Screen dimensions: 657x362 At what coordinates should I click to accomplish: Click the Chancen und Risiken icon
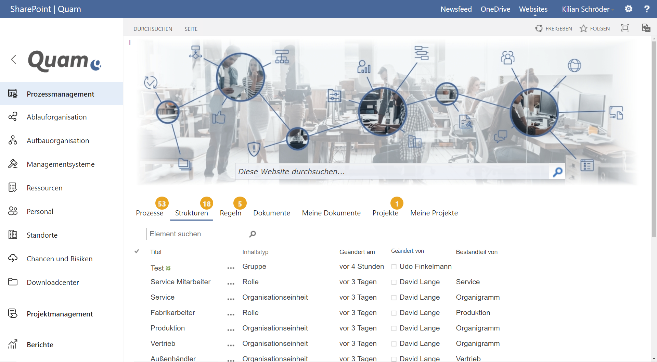pos(13,259)
